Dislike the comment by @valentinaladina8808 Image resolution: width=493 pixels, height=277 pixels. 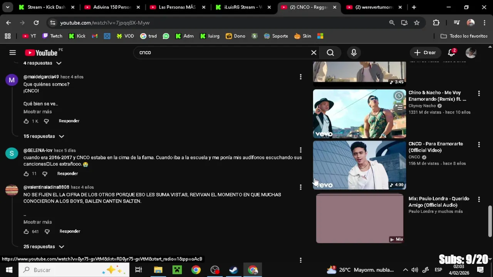[47, 232]
